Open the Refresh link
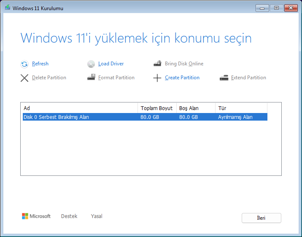Screen dimensions: 302x237 tap(40, 64)
